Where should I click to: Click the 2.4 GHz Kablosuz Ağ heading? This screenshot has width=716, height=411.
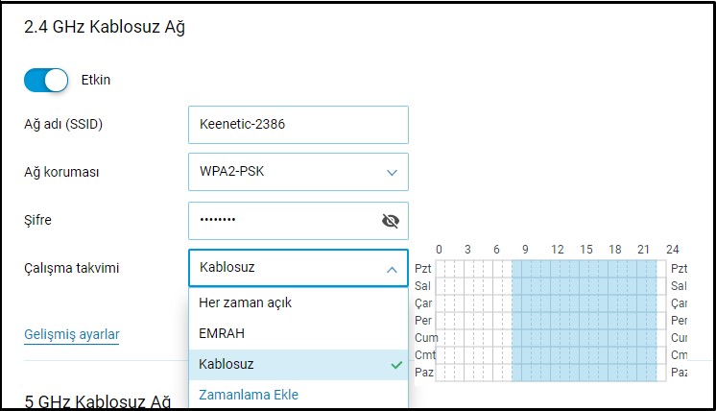point(104,28)
